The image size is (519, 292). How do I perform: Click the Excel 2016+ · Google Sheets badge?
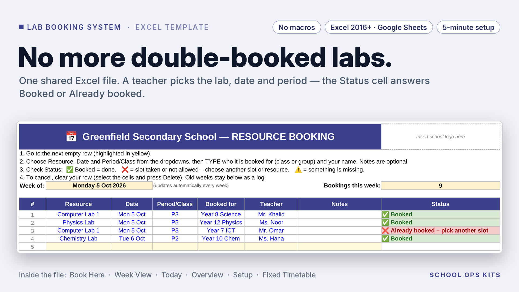(x=379, y=27)
